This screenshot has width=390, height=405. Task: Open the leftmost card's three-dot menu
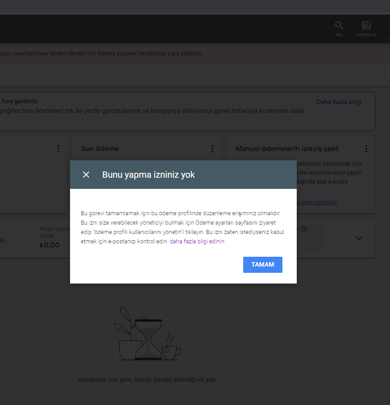pyautogui.click(x=58, y=149)
